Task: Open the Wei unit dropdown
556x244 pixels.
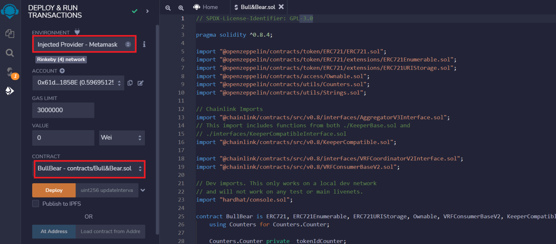Action: click(x=122, y=138)
